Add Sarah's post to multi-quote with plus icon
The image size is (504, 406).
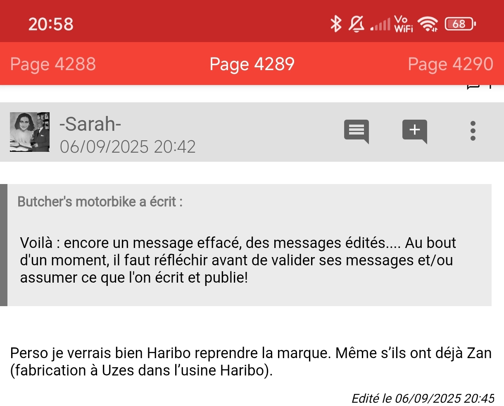coord(414,132)
